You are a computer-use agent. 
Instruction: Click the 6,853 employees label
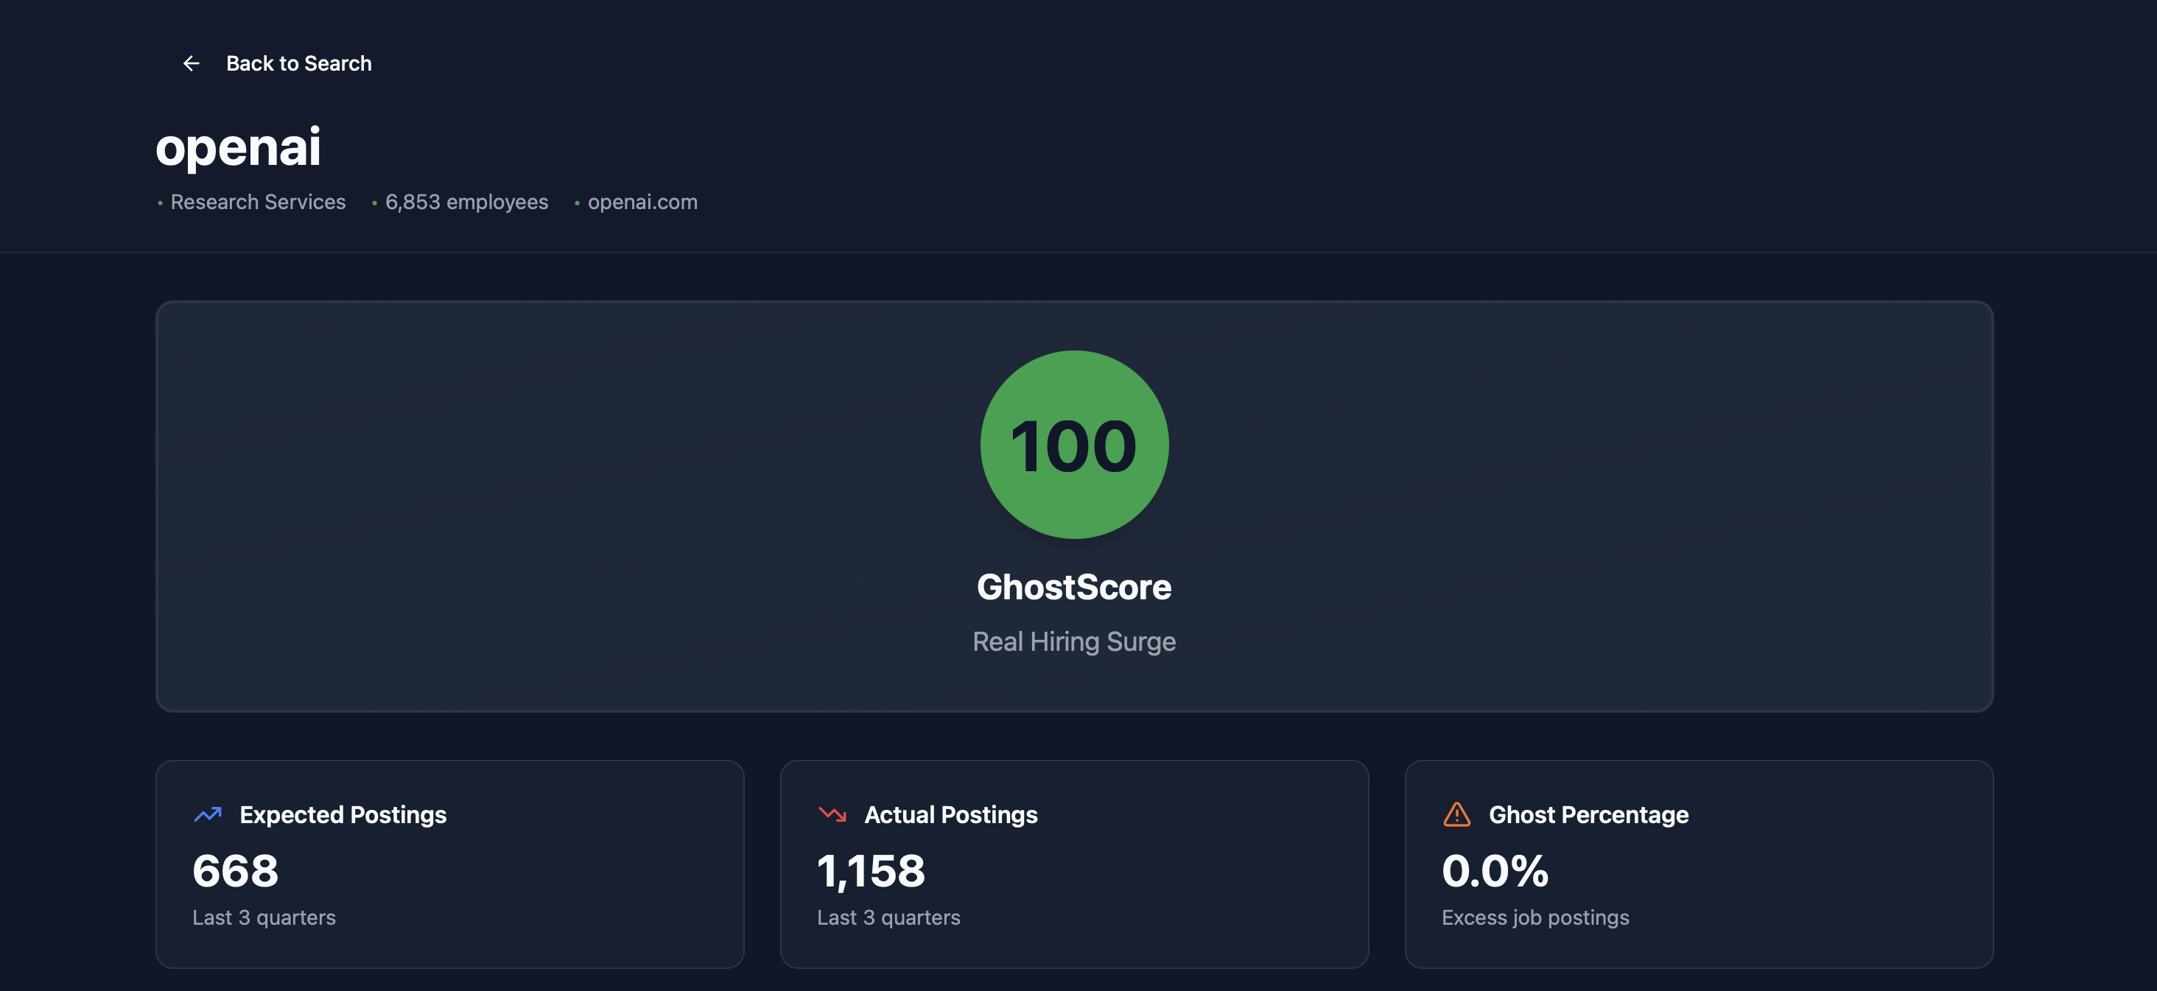(466, 202)
